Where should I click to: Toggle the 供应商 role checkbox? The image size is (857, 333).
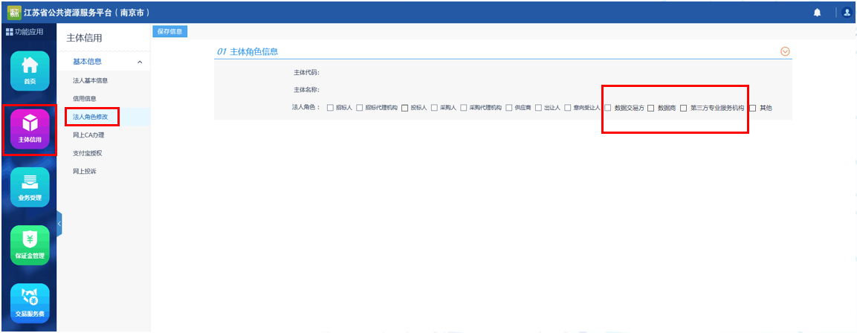click(x=509, y=108)
